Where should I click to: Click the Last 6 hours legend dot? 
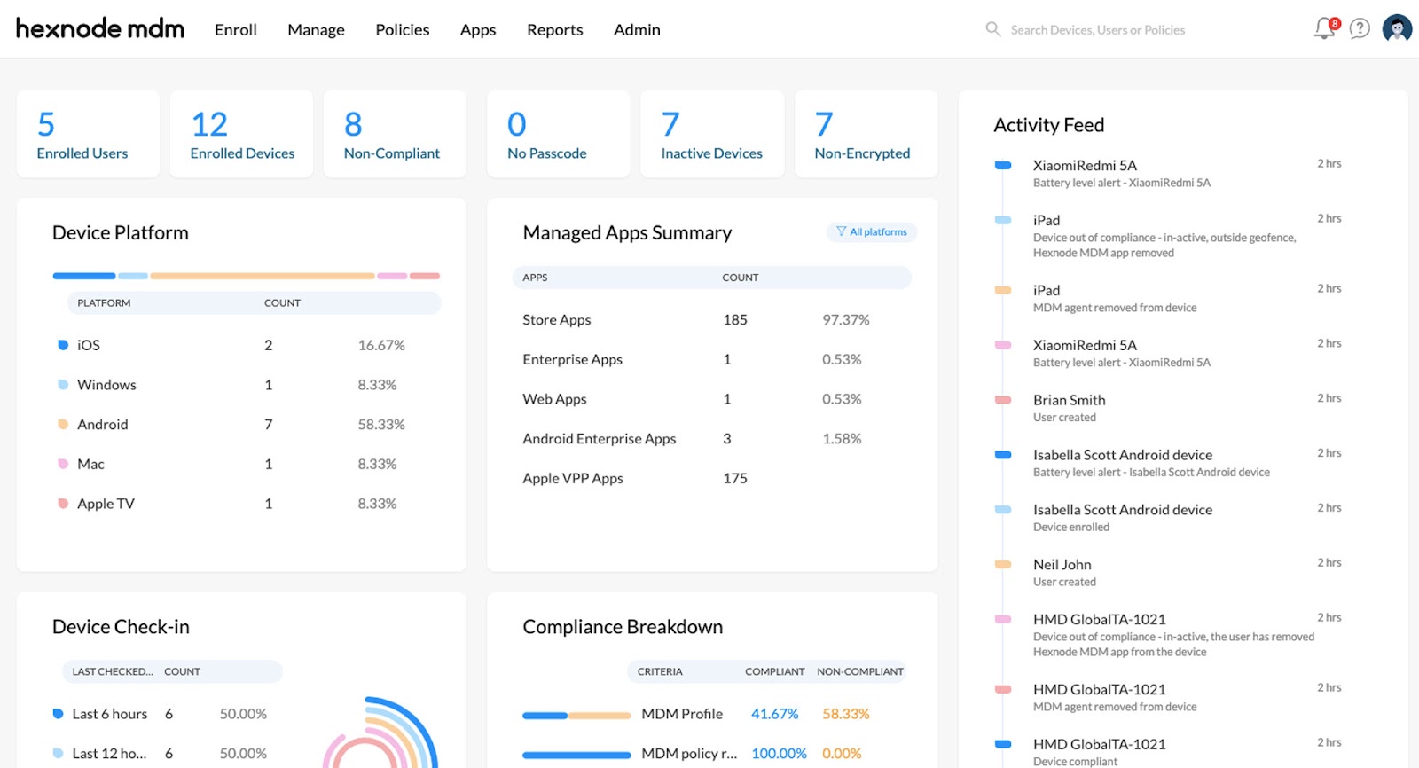tap(58, 714)
